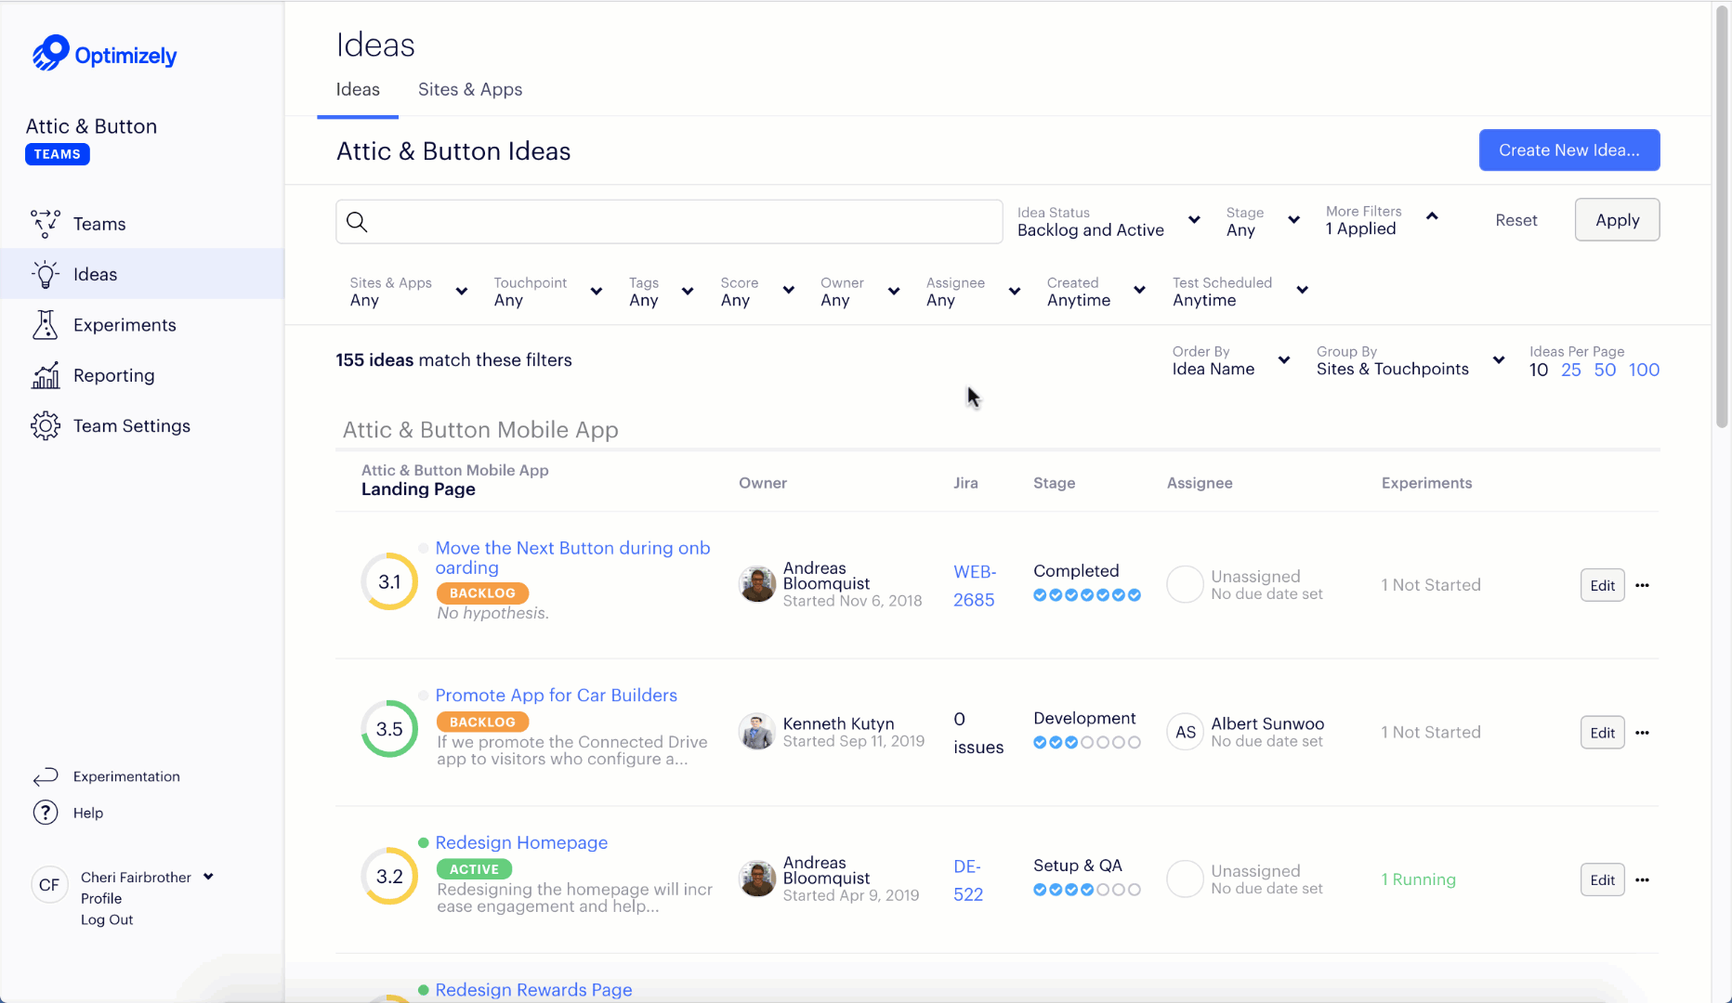1732x1003 pixels.
Task: Open Team Settings from the sidebar
Action: [132, 425]
